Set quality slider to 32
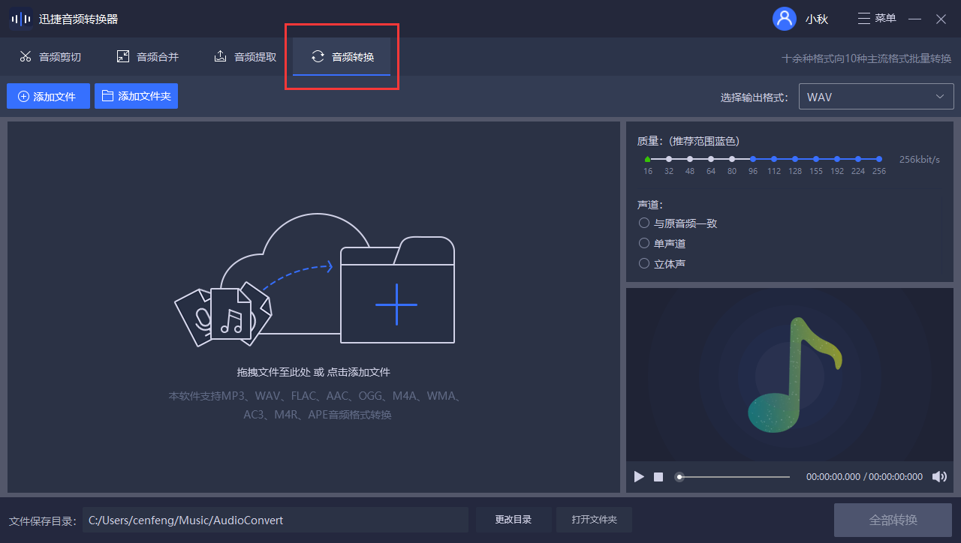The width and height of the screenshot is (961, 543). [669, 159]
